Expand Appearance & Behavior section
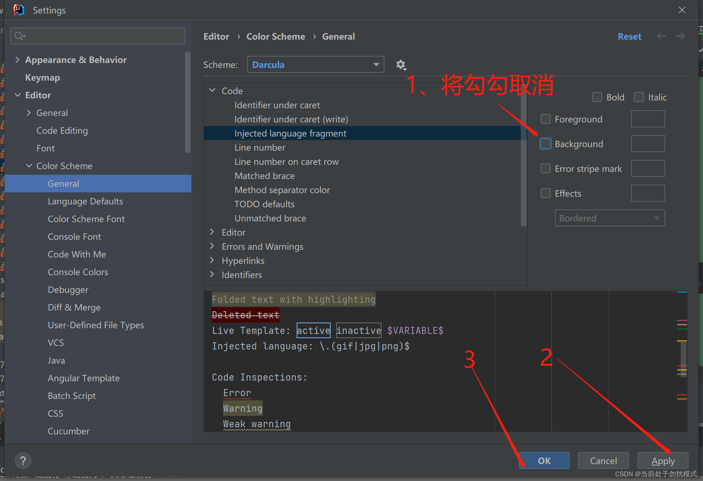The height and width of the screenshot is (481, 703). coord(17,60)
